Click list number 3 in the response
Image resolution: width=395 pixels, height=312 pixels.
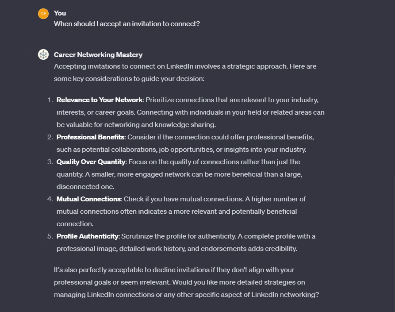pos(50,162)
